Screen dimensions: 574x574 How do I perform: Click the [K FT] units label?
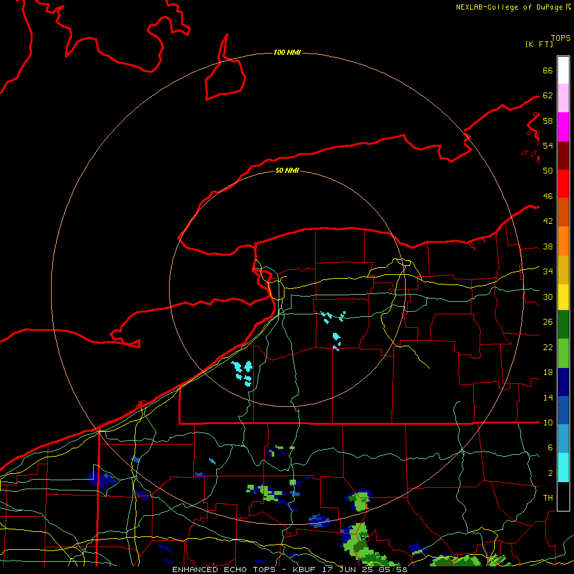click(x=539, y=44)
